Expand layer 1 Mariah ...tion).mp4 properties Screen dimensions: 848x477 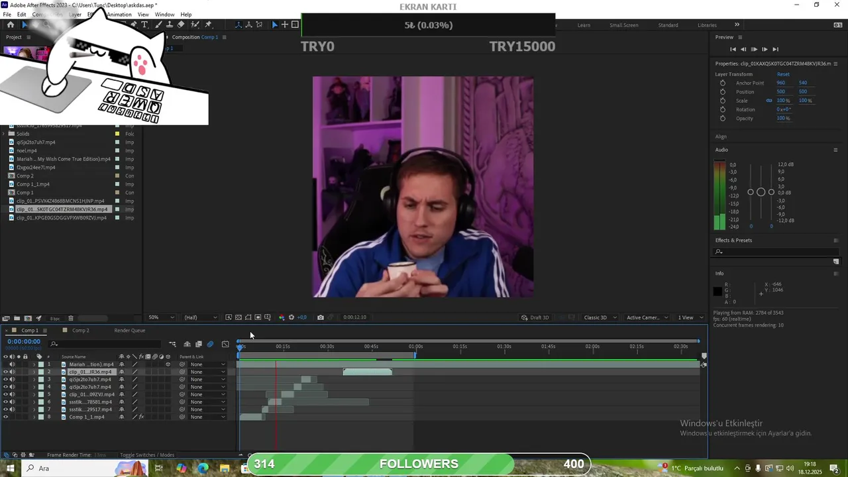click(34, 364)
